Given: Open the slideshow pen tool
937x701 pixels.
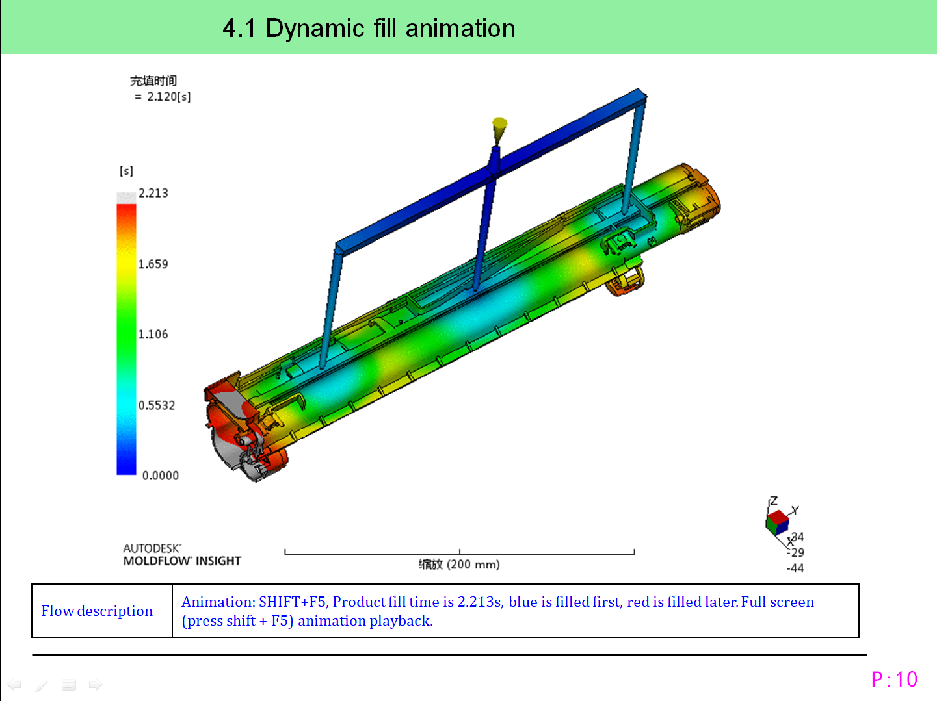Looking at the screenshot, I should 42,685.
